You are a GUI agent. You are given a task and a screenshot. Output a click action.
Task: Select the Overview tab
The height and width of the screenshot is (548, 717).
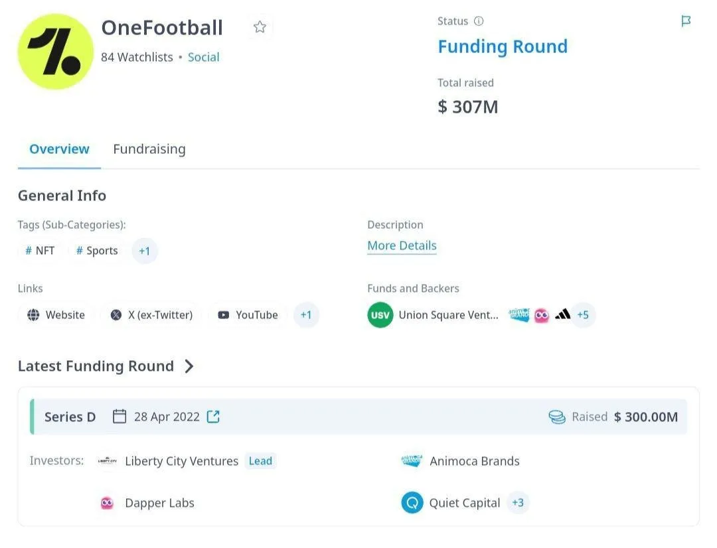tap(59, 149)
